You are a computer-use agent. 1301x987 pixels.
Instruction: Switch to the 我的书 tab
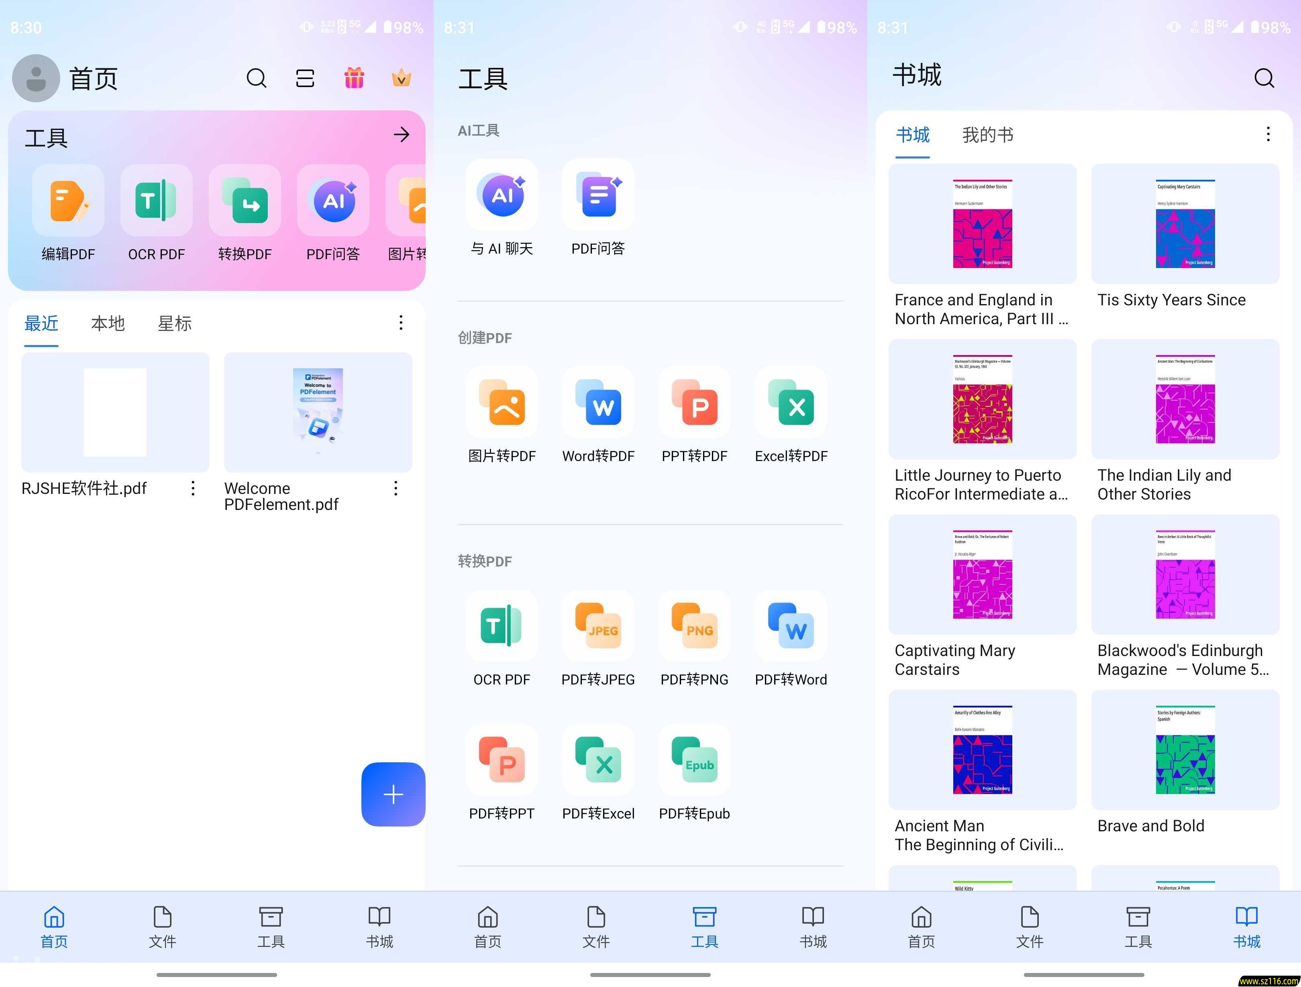pyautogui.click(x=987, y=135)
